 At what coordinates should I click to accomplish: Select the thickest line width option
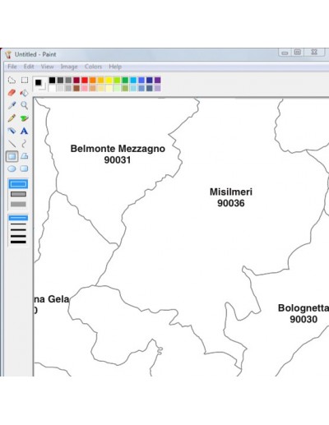tap(18, 242)
